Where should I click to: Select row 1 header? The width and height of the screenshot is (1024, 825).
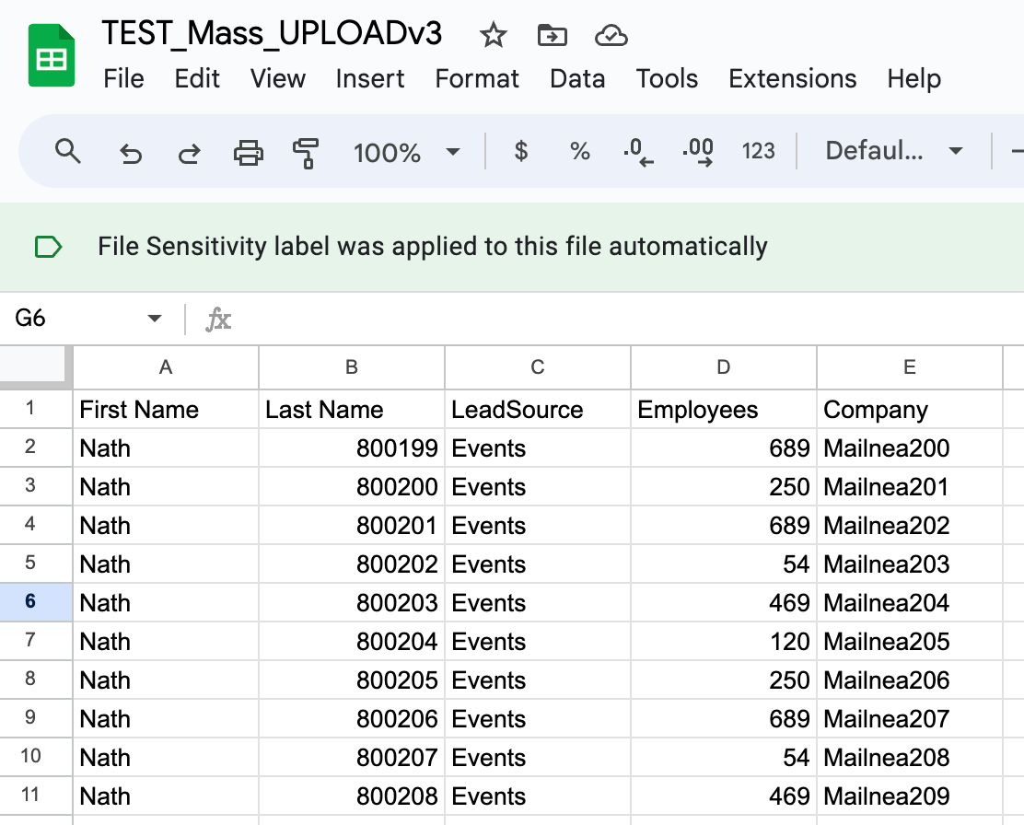tap(36, 409)
